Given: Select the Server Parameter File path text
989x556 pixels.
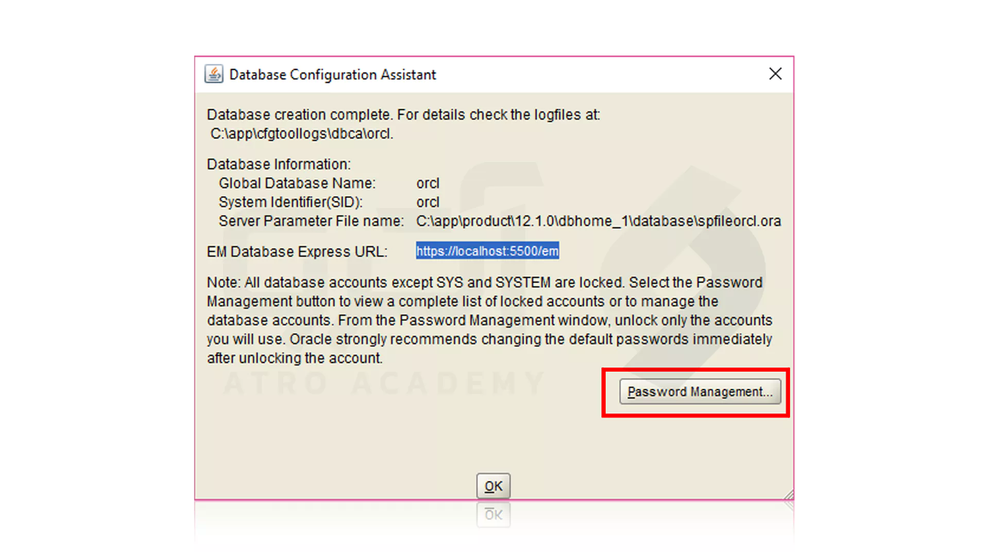Looking at the screenshot, I should click(x=599, y=221).
